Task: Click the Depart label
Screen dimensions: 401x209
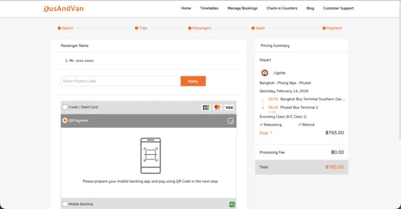Action: pyautogui.click(x=265, y=60)
